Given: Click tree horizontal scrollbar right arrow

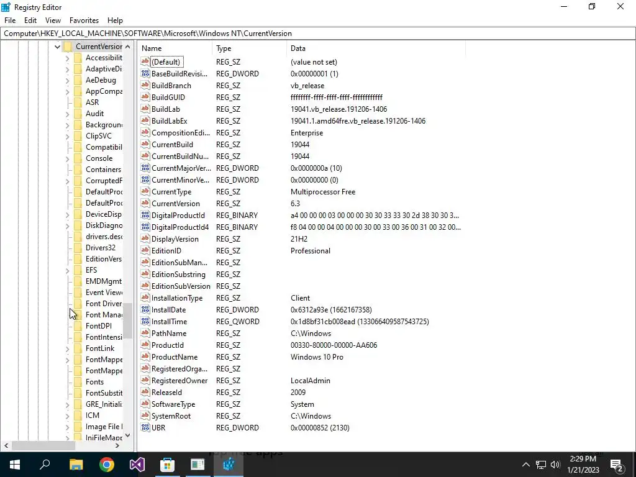Looking at the screenshot, I should [x=117, y=445].
